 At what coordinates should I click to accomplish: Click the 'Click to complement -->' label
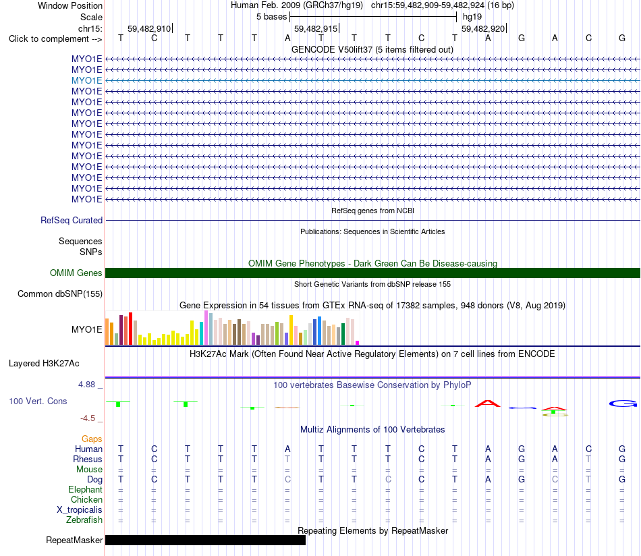55,39
